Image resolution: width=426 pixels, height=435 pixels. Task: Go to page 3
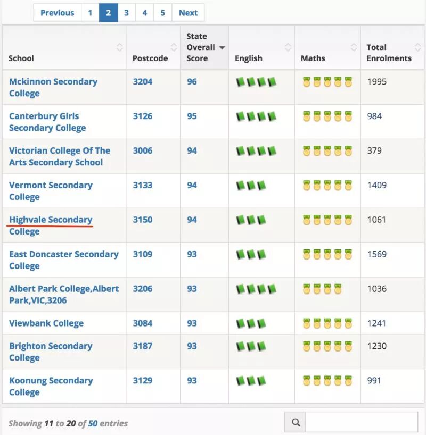coord(126,13)
